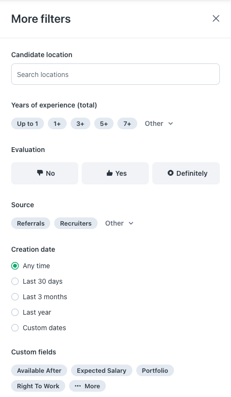Screen dimensions: 231x397
Task: Choose the Portfolio custom field chip
Action: click(x=155, y=371)
